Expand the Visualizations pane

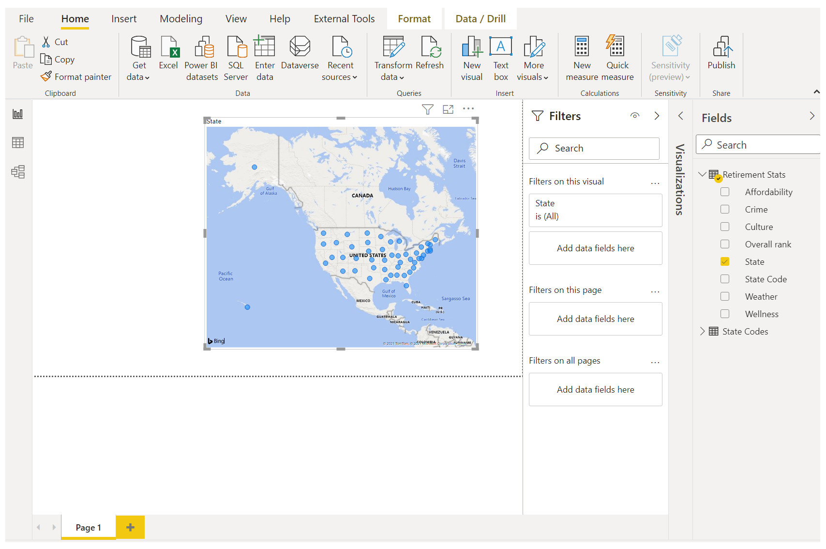click(x=680, y=116)
